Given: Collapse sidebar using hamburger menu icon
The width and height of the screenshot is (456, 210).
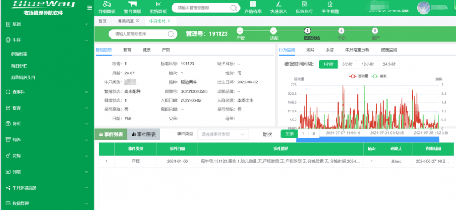Looking at the screenshot, I should coord(89,8).
